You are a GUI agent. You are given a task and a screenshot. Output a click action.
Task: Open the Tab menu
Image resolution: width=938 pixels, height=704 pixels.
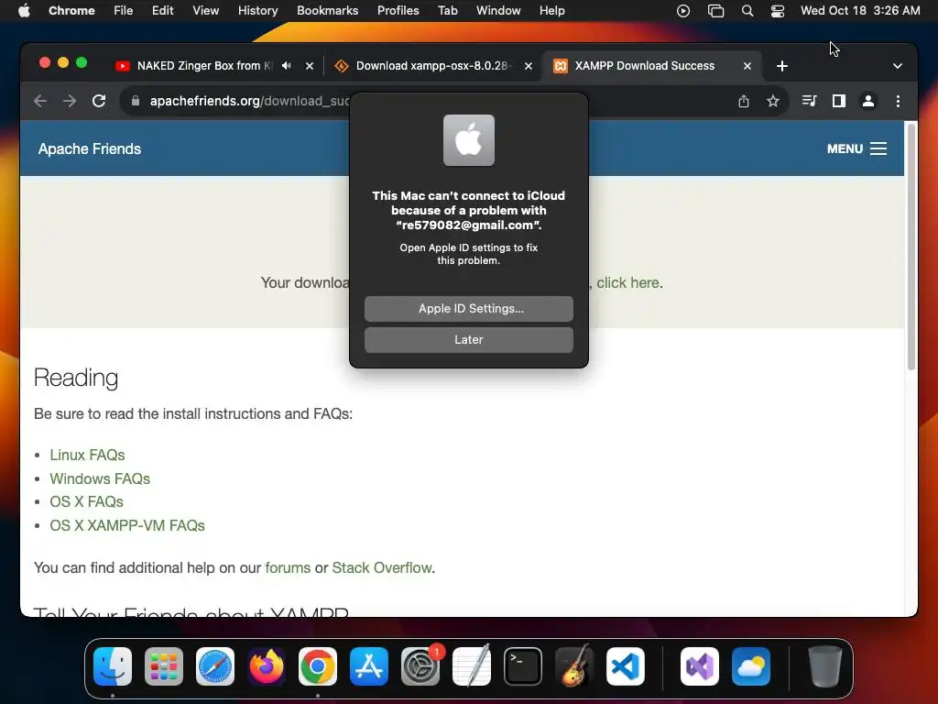(447, 11)
